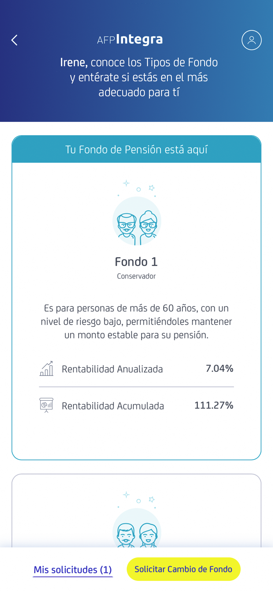Select the Tu Fondo de Pensión está aquí header

pyautogui.click(x=136, y=149)
